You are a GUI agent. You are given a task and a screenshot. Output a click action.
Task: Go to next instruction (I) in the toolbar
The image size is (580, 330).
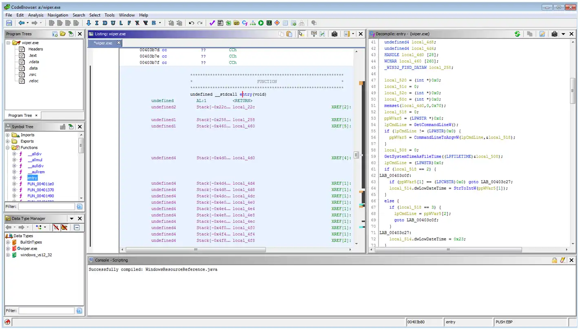(x=97, y=23)
